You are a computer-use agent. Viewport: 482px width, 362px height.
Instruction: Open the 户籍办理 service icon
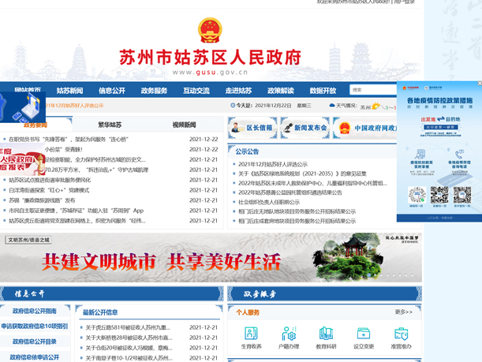pos(289,338)
